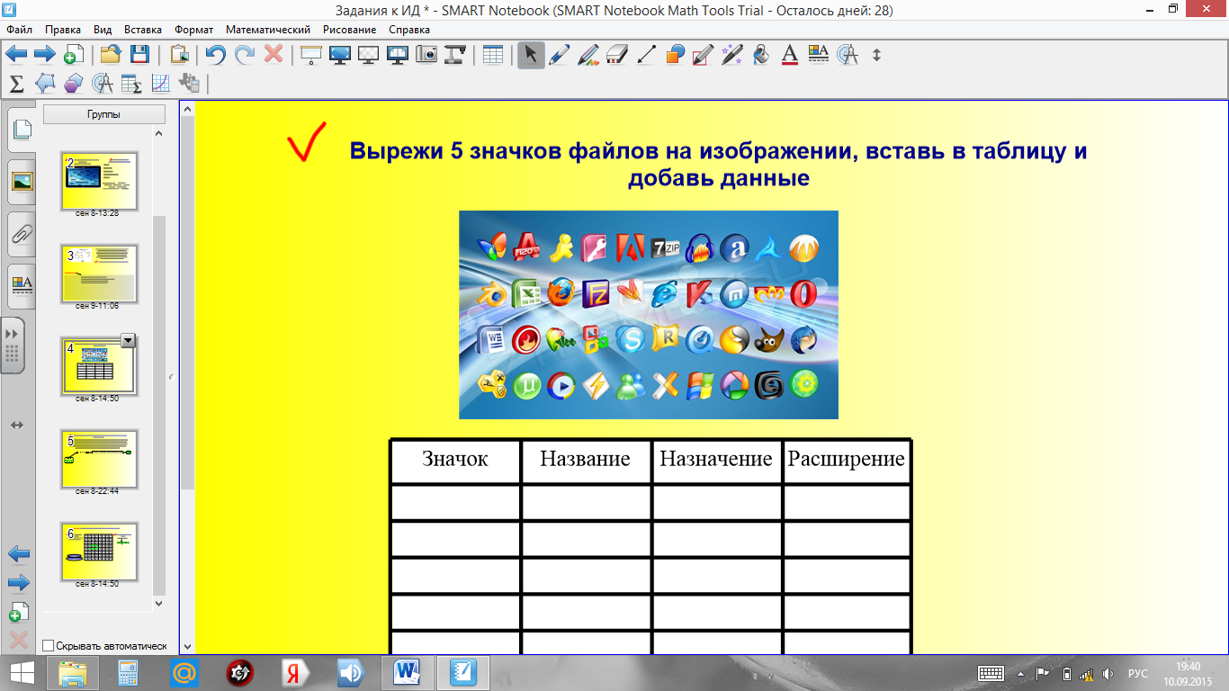
Task: Open the Правка menu
Action: point(62,30)
